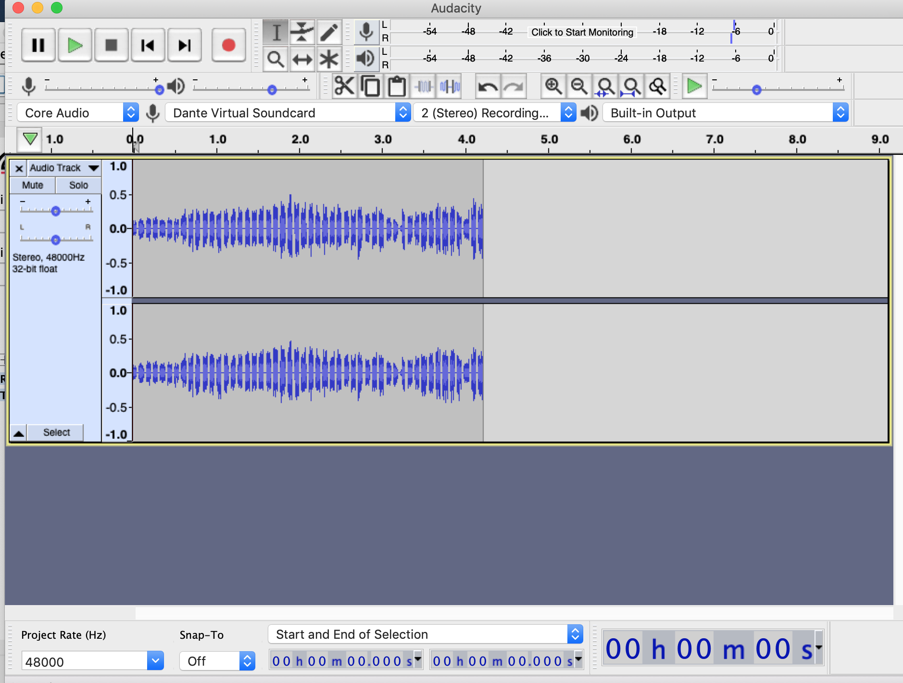Skip to Start of the project
Screen dimensions: 903x683
point(148,45)
